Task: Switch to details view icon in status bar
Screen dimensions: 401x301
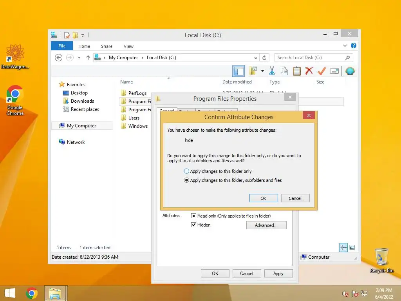Action: (x=343, y=247)
